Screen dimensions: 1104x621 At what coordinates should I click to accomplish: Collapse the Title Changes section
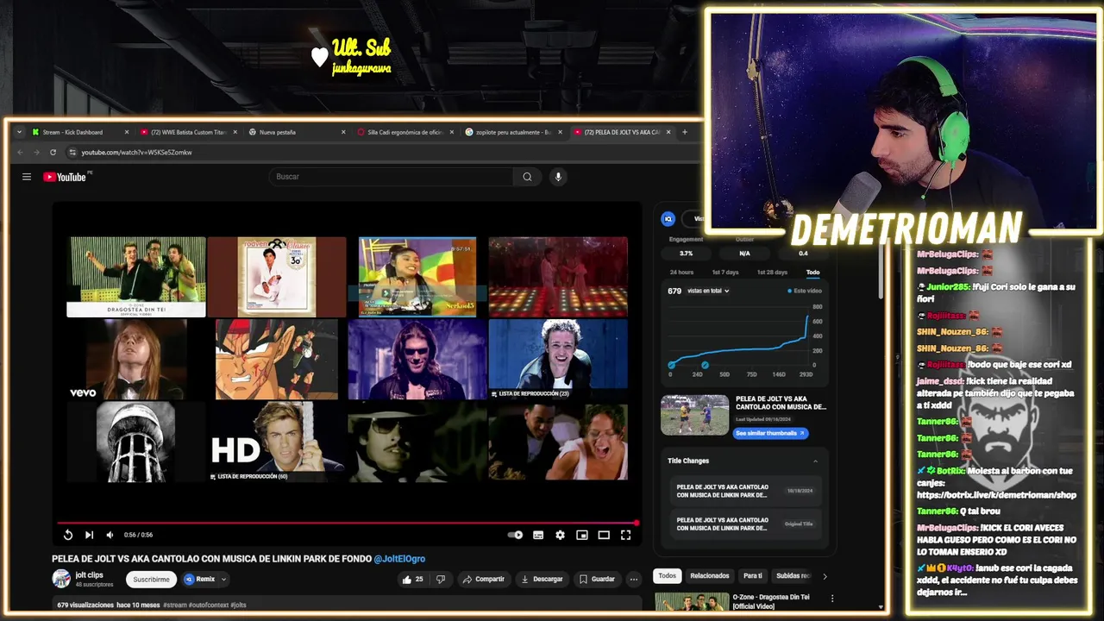coord(815,461)
